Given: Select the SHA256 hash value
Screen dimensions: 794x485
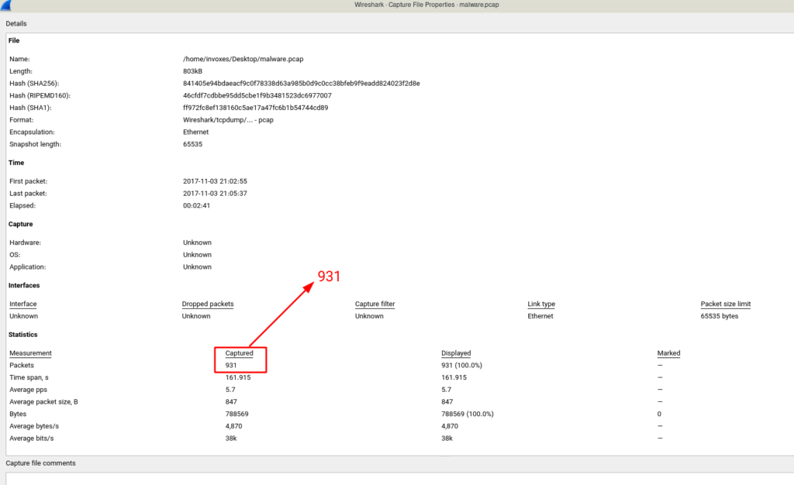Looking at the screenshot, I should point(302,84).
